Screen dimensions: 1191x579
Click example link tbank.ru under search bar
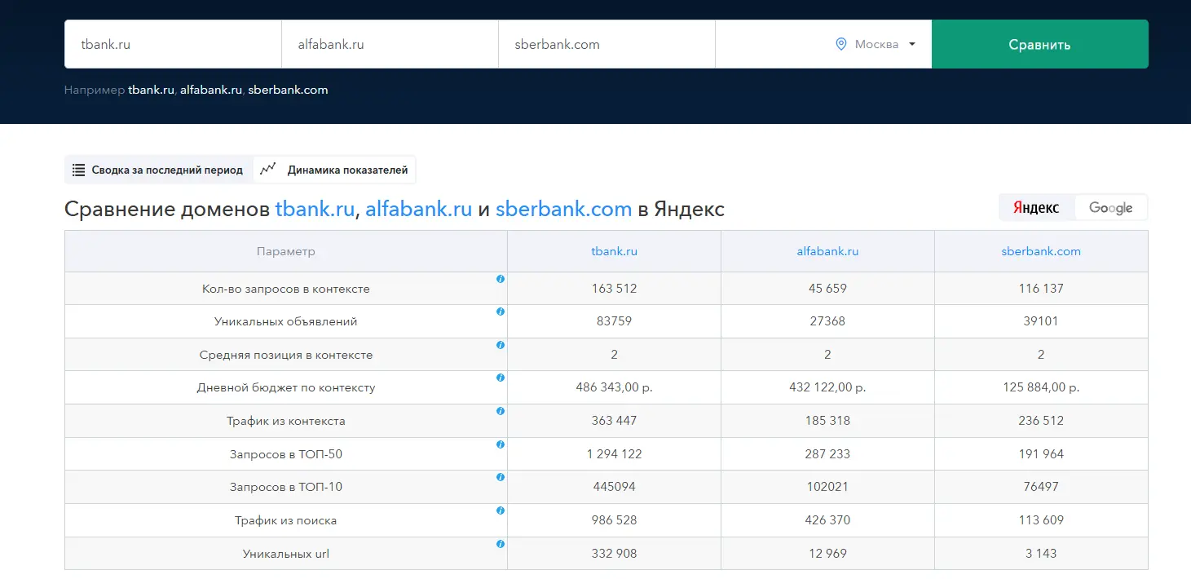tap(151, 90)
